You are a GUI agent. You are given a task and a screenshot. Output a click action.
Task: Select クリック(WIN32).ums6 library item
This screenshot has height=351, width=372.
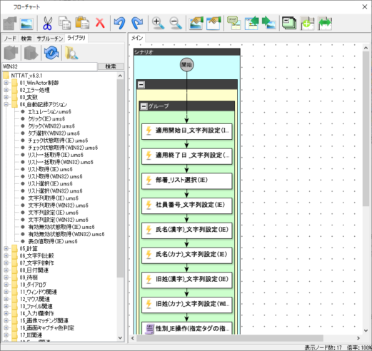pos(51,126)
